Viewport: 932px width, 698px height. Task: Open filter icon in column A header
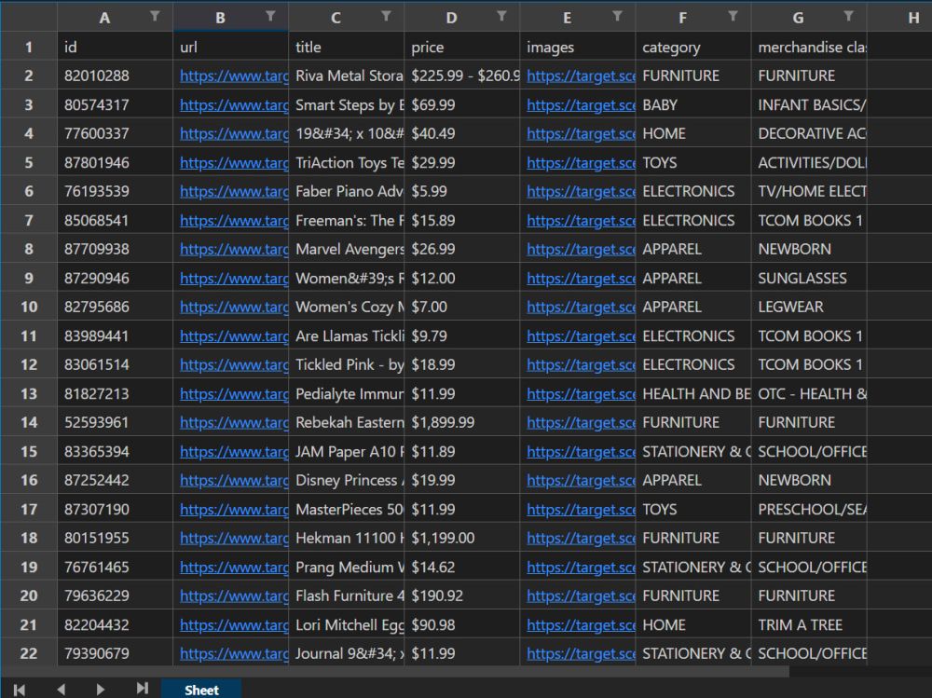pos(155,17)
